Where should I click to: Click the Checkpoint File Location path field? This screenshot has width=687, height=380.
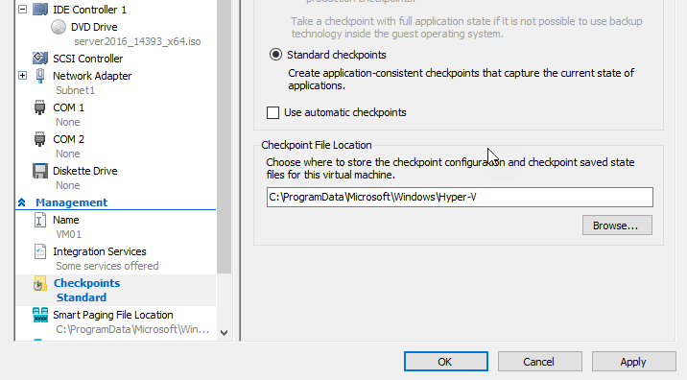pos(460,198)
